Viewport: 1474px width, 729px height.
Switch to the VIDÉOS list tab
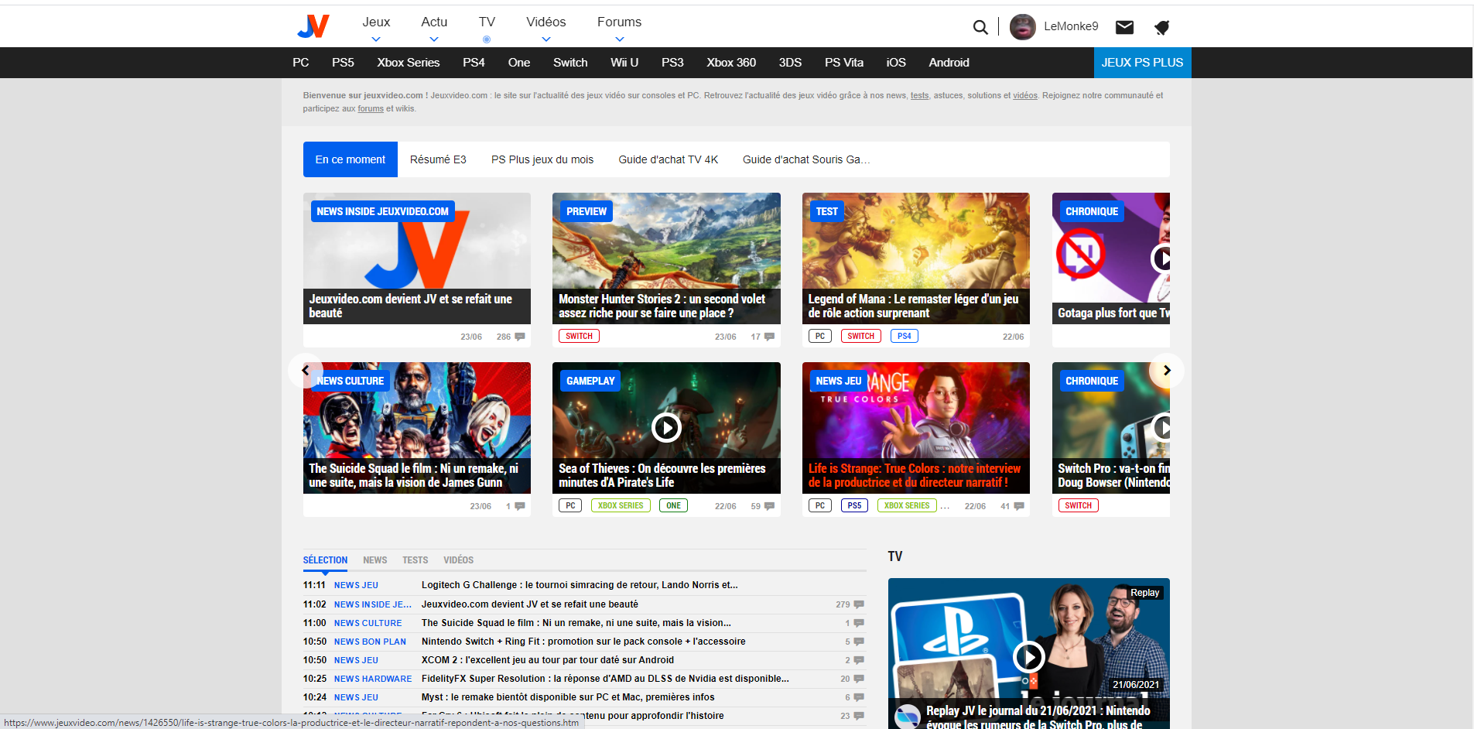[x=458, y=560]
